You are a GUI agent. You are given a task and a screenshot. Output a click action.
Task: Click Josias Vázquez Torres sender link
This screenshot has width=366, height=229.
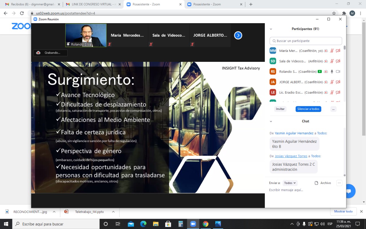291,156
